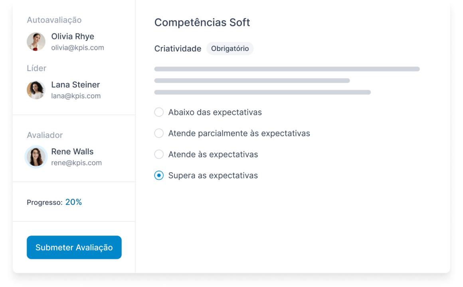Click the olivia@kpis.com email
The width and height of the screenshot is (463, 287).
[x=78, y=48]
